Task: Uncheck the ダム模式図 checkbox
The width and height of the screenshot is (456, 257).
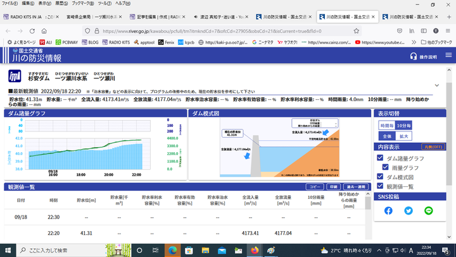Action: (x=380, y=177)
